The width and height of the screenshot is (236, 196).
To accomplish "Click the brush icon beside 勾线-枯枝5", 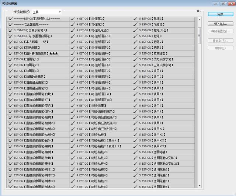I will click(x=73, y=169).
